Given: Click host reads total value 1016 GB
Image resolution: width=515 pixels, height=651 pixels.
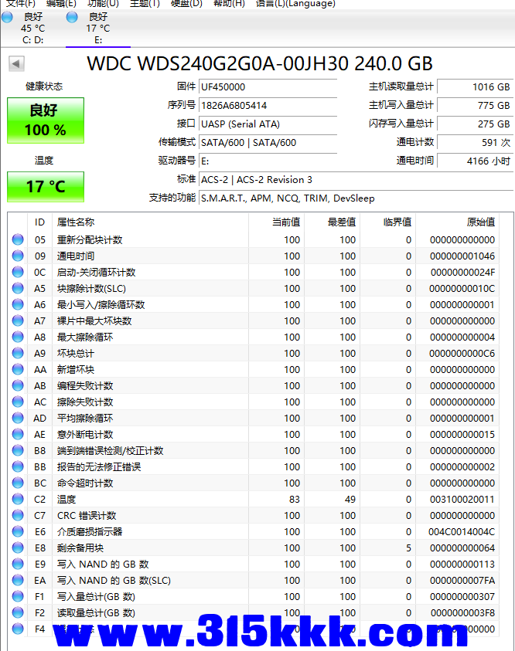Looking at the screenshot, I should pos(475,87).
